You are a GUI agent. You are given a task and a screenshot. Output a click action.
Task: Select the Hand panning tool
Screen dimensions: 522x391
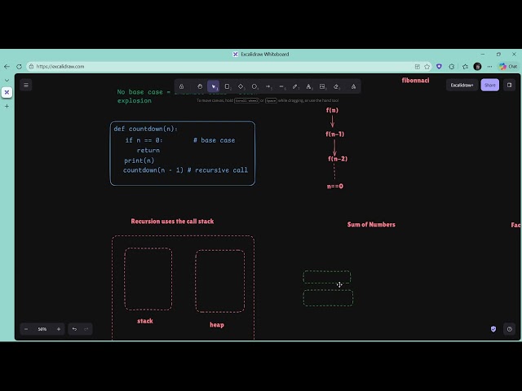coord(200,86)
